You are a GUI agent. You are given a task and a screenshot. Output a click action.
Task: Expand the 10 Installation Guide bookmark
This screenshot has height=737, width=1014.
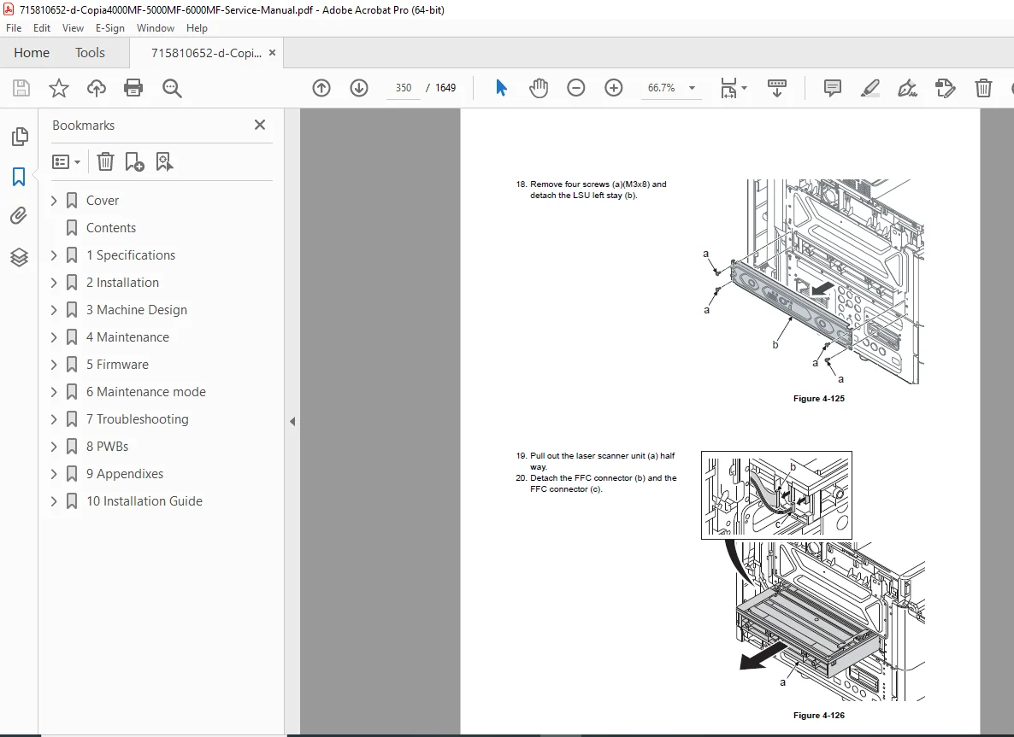pyautogui.click(x=54, y=501)
